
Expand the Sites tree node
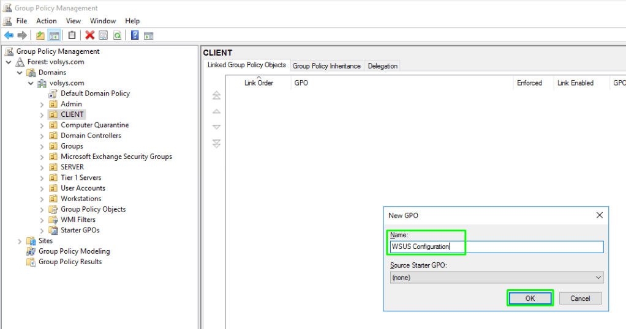tap(20, 241)
